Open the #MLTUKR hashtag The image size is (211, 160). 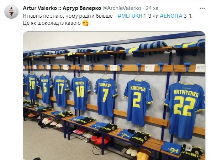(130, 16)
